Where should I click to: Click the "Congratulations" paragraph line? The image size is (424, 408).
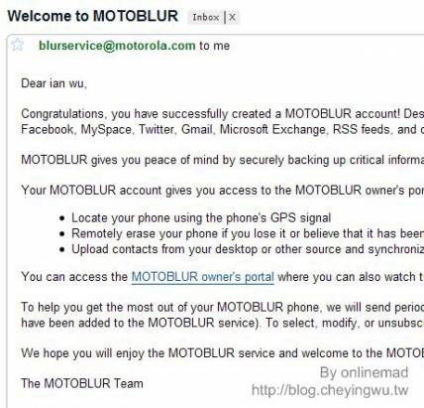point(223,114)
